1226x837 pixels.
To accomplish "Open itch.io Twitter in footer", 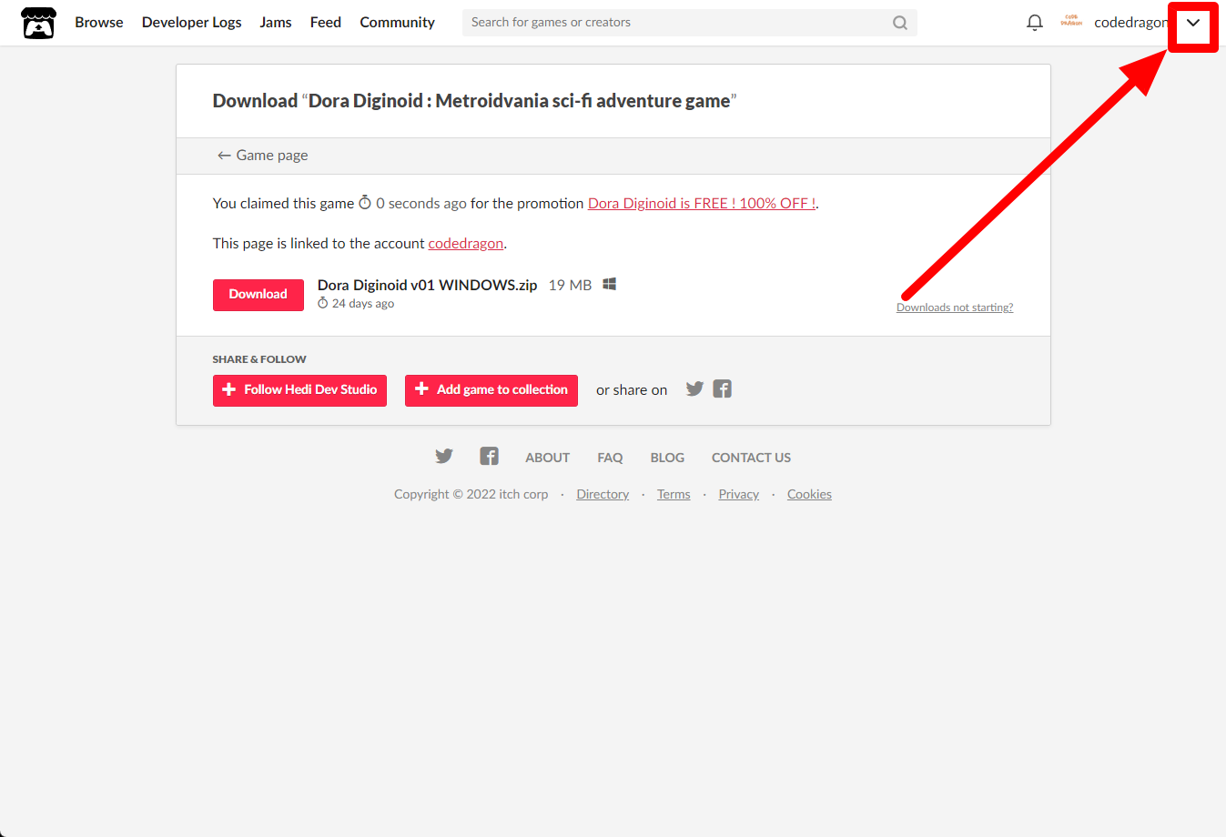I will [x=444, y=457].
